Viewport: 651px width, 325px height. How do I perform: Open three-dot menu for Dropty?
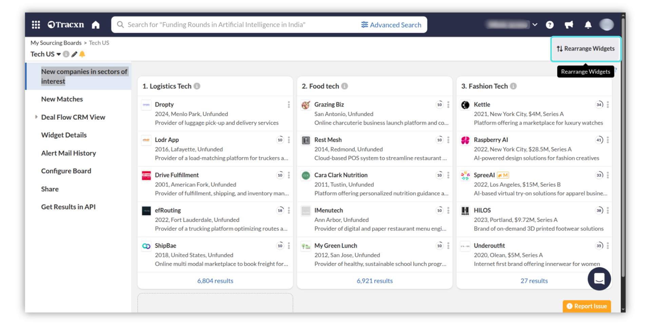pos(289,105)
